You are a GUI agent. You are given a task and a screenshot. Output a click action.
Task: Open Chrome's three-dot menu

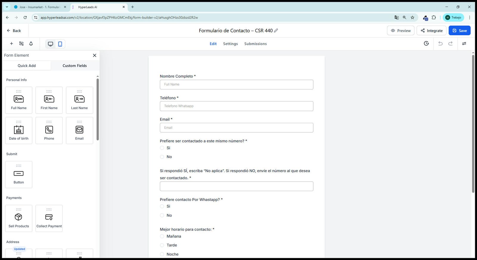(470, 18)
